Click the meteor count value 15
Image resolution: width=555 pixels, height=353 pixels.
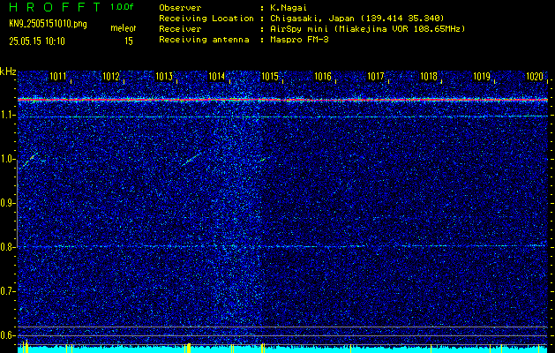pos(129,41)
